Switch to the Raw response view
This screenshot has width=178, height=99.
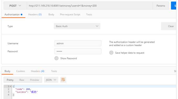click(22, 80)
